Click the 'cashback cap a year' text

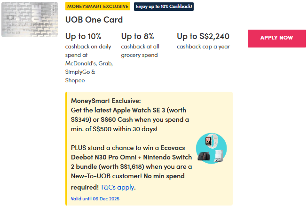203,47
